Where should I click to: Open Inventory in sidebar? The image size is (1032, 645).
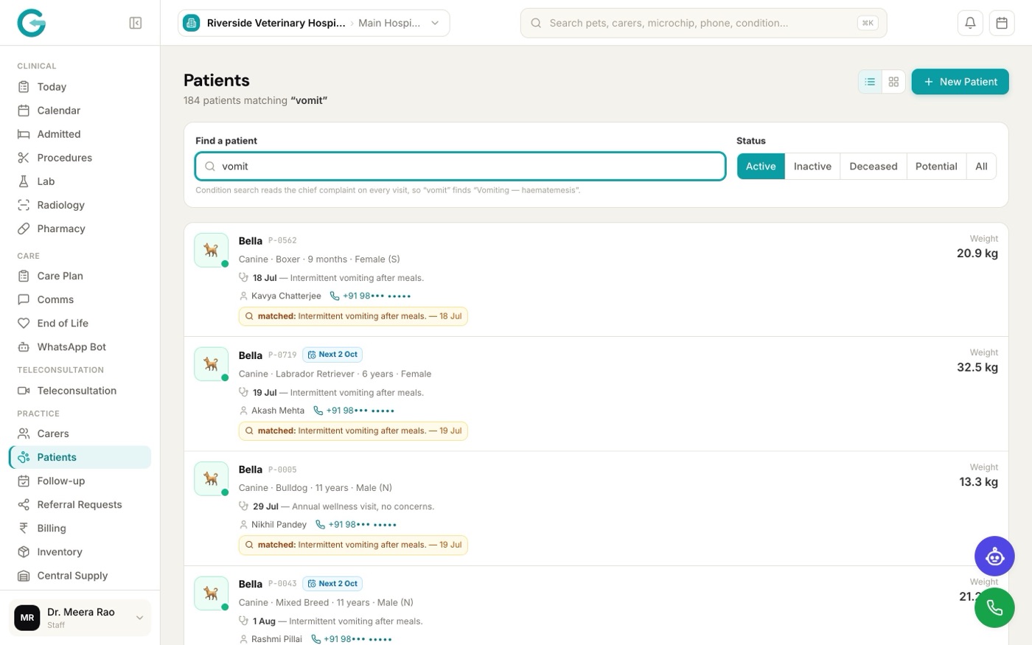[80, 552]
